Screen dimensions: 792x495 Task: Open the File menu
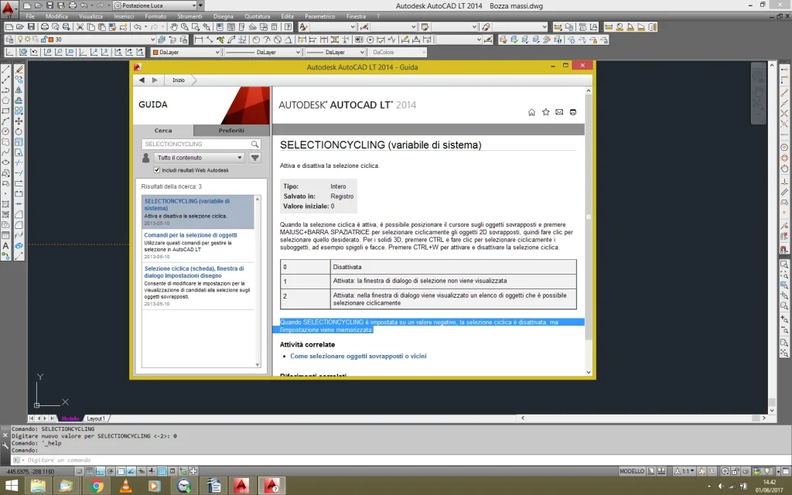click(30, 16)
